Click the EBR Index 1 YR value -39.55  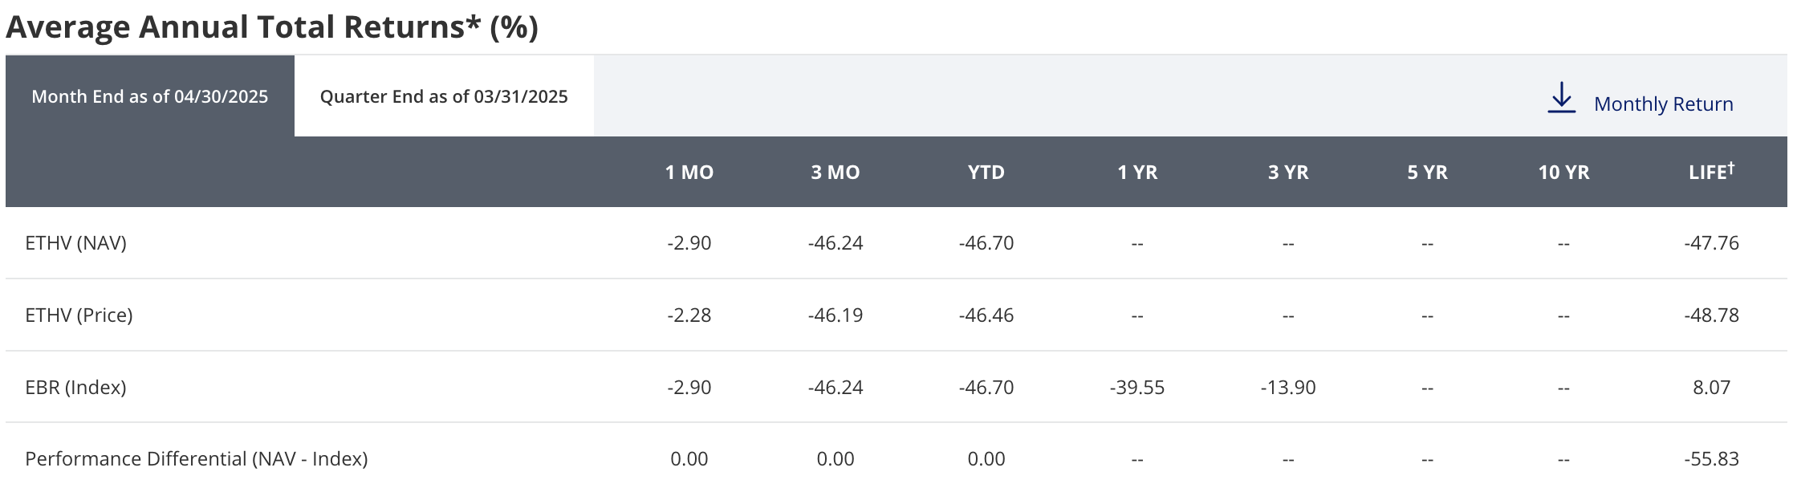click(1137, 388)
